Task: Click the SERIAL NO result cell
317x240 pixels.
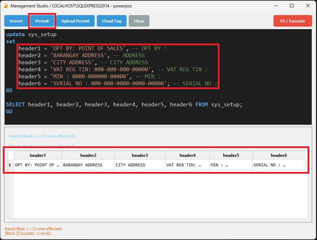Action: (278, 165)
